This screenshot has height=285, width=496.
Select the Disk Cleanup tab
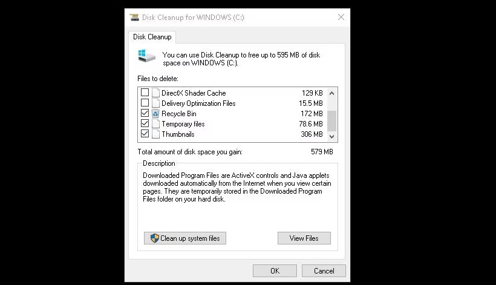pos(152,37)
